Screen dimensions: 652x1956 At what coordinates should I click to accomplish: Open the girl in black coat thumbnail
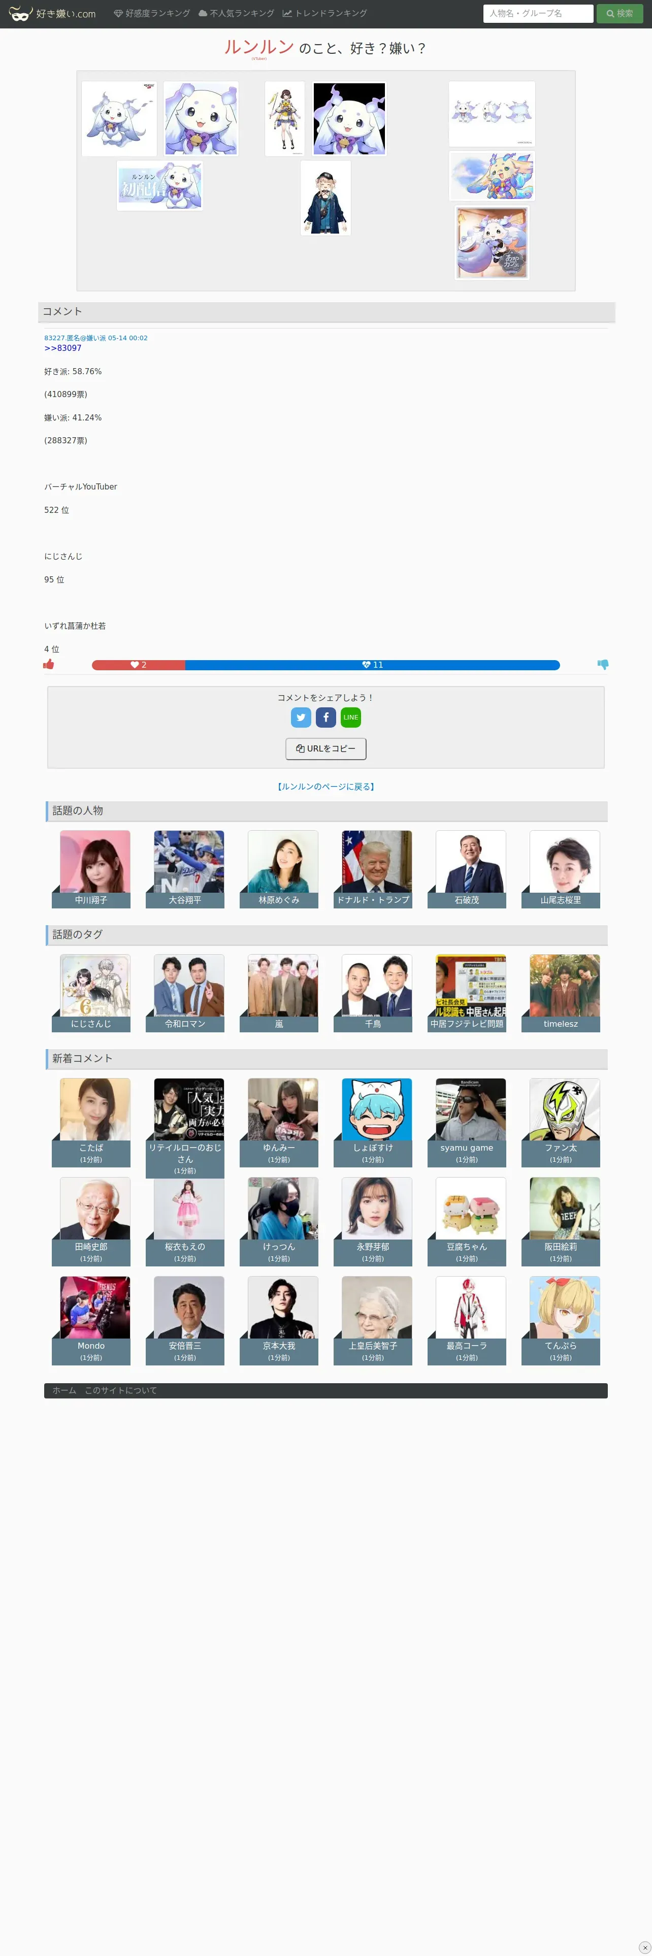325,198
